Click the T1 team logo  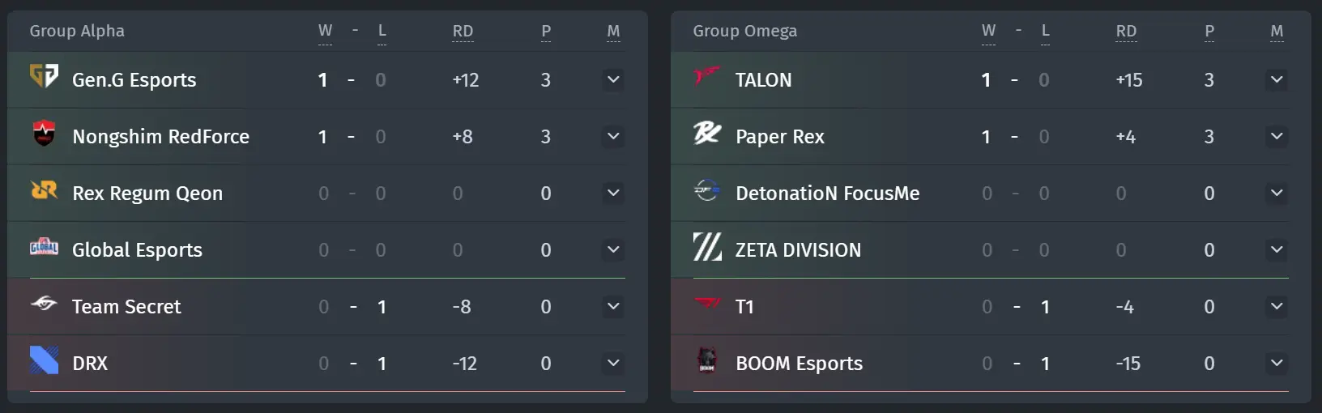[707, 303]
